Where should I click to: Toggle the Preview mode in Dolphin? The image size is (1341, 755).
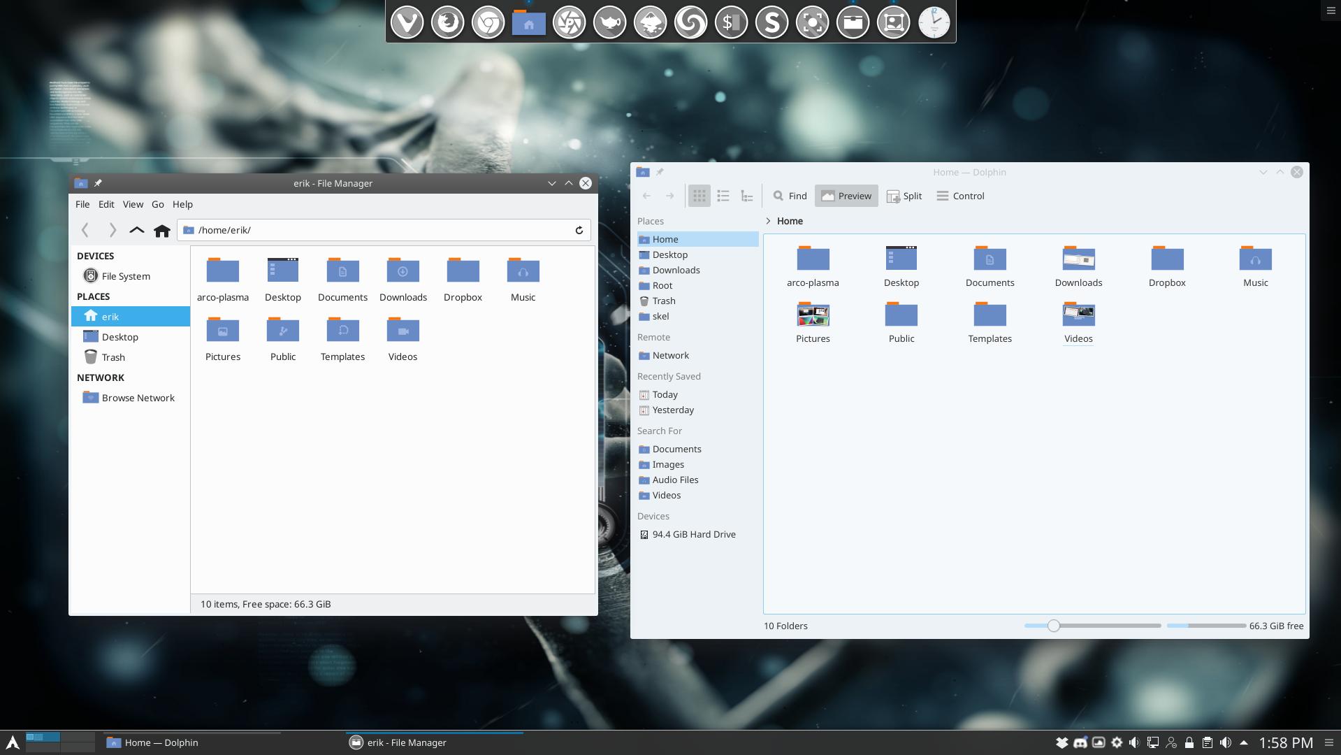[846, 196]
